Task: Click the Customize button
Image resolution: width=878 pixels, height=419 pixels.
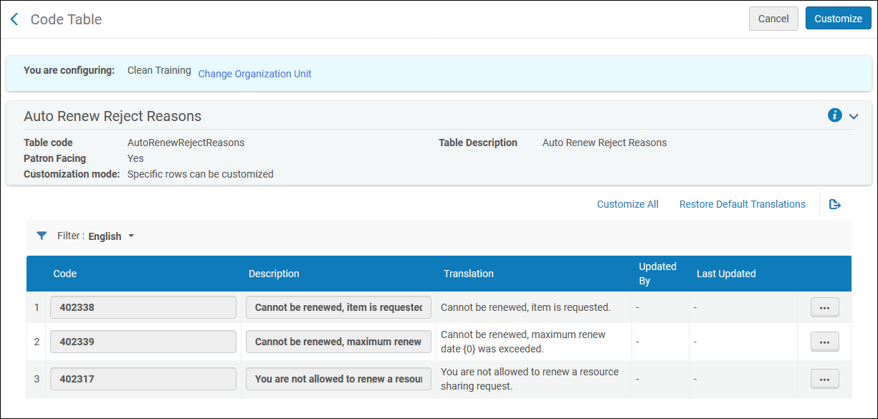Action: pos(838,19)
